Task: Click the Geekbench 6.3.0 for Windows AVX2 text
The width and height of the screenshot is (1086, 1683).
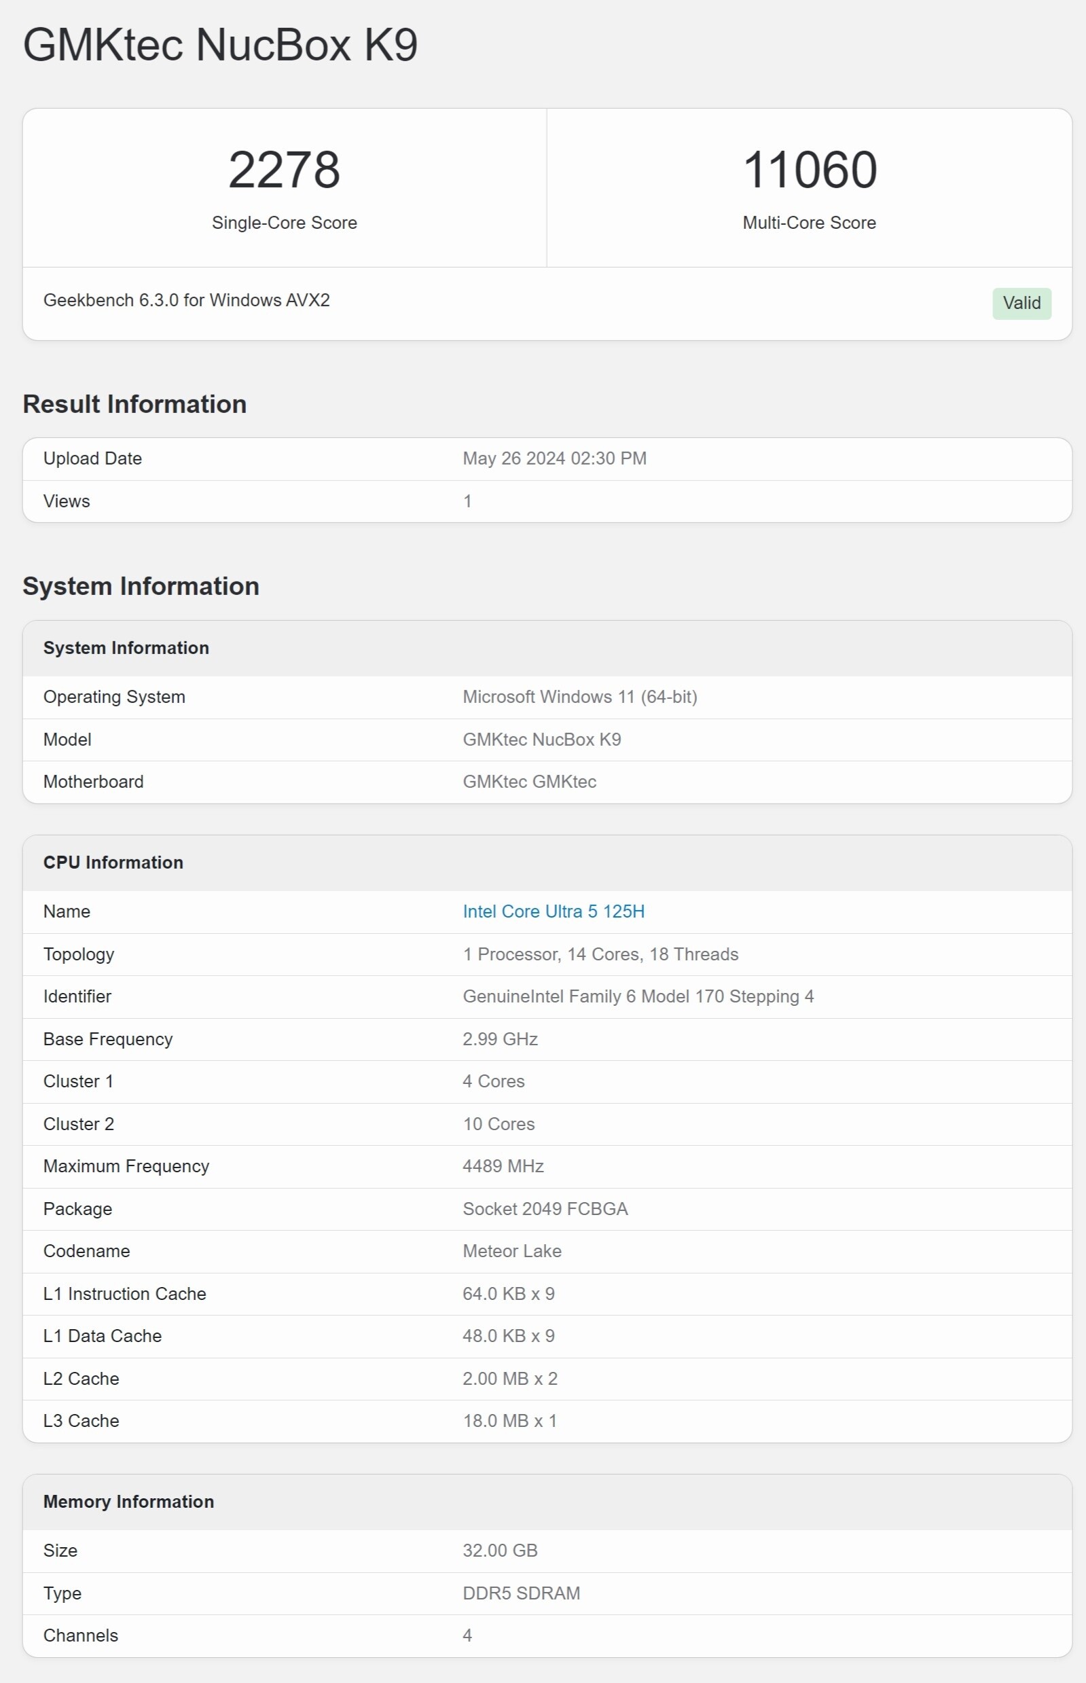Action: [x=186, y=300]
